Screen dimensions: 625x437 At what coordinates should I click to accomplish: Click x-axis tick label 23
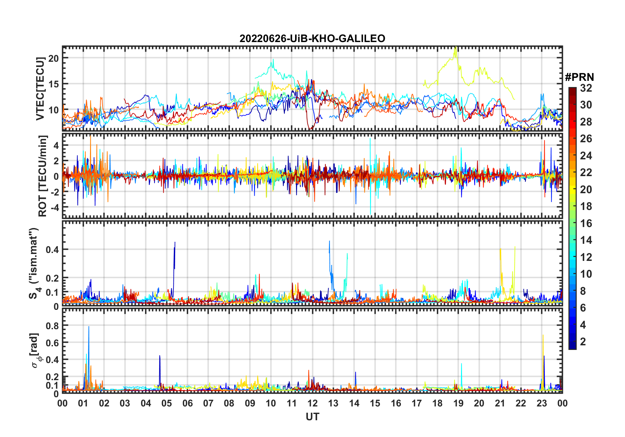pyautogui.click(x=542, y=403)
